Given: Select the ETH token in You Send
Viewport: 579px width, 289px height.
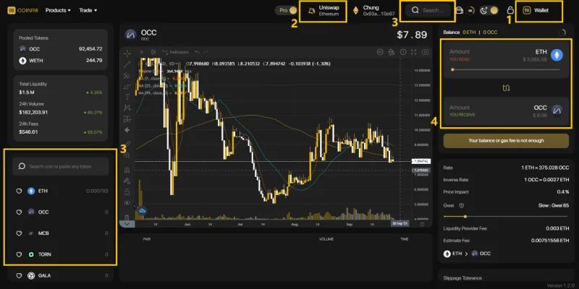Looking at the screenshot, I should tap(549, 55).
